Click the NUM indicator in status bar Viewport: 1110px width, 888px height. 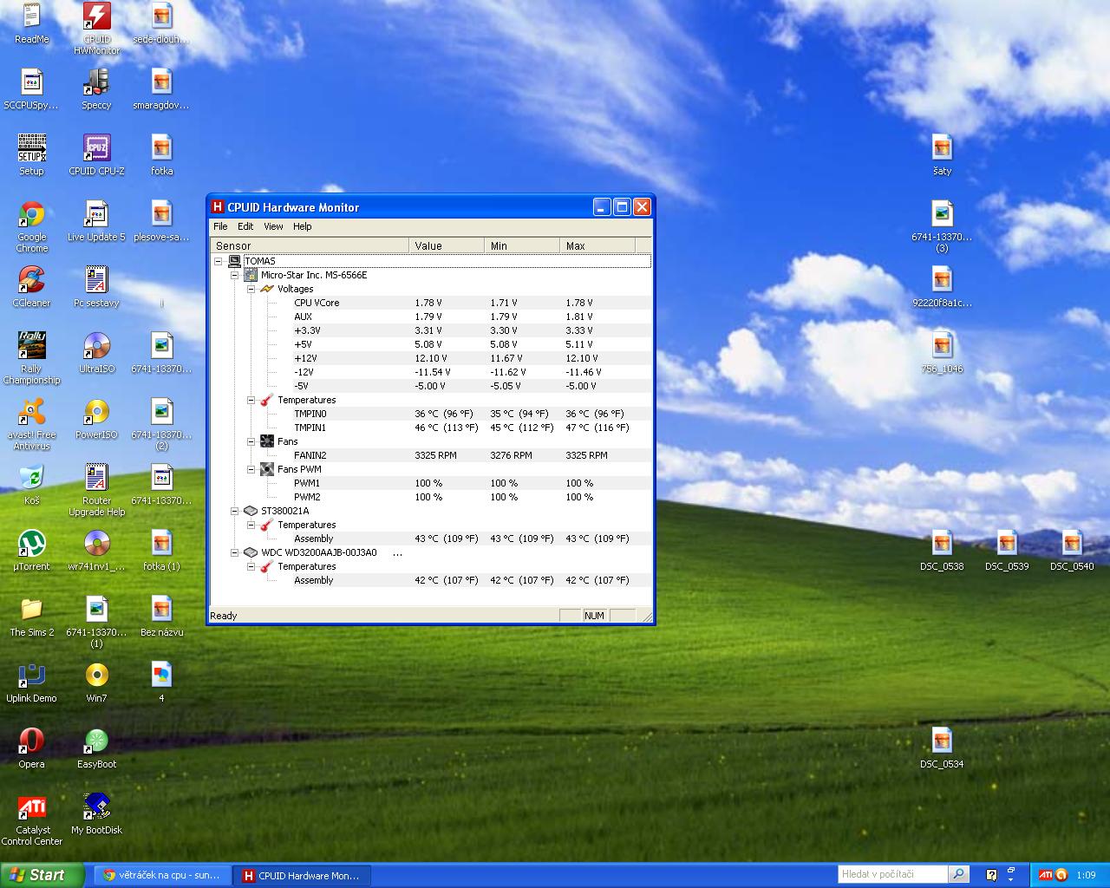click(594, 616)
